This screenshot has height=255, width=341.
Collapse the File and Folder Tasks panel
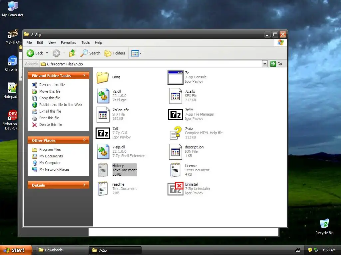pyautogui.click(x=84, y=75)
